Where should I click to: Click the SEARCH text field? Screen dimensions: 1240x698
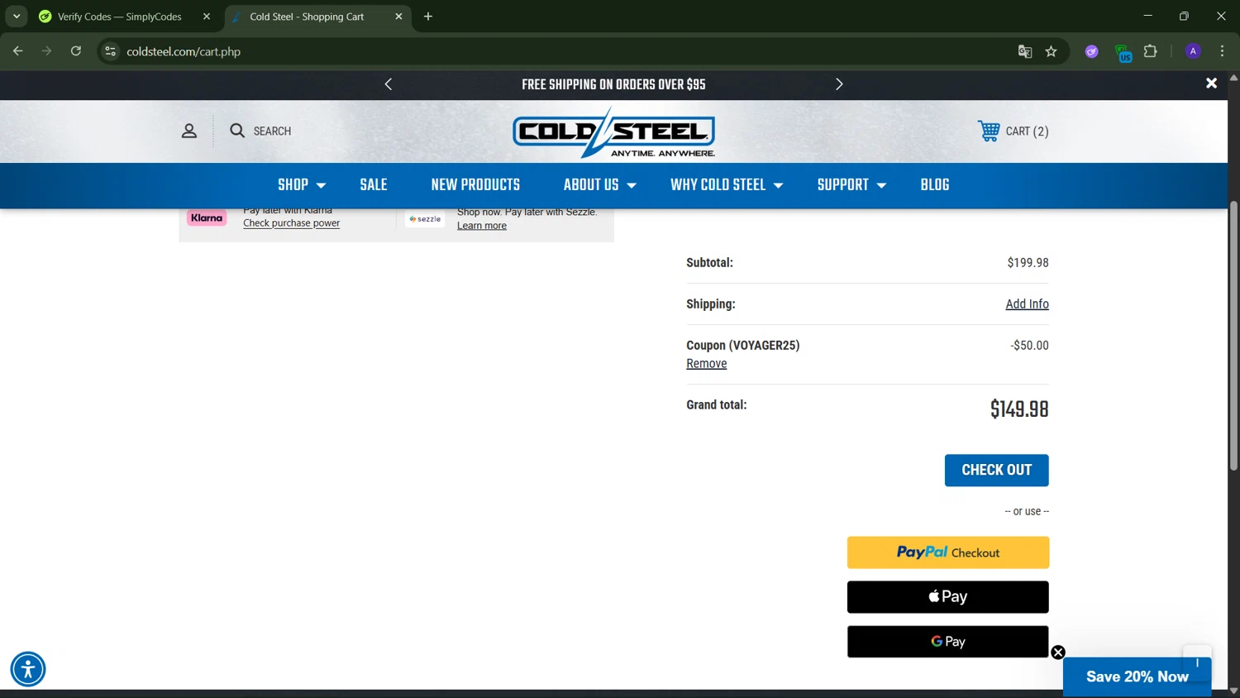pyautogui.click(x=272, y=131)
